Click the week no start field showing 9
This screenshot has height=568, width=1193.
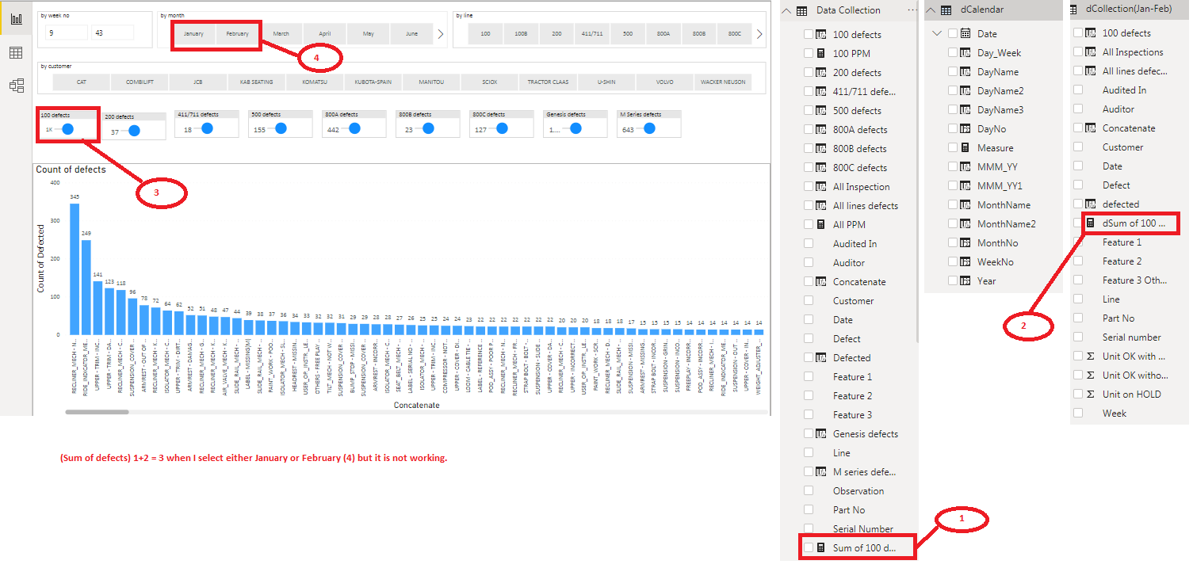point(66,32)
